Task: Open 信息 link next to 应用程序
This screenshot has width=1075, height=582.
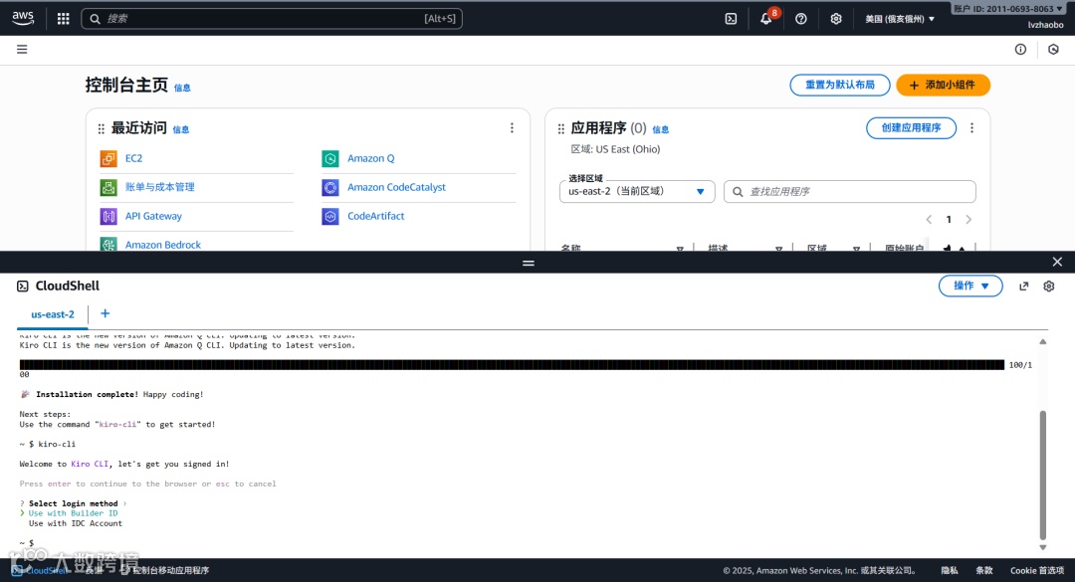Action: (x=661, y=129)
